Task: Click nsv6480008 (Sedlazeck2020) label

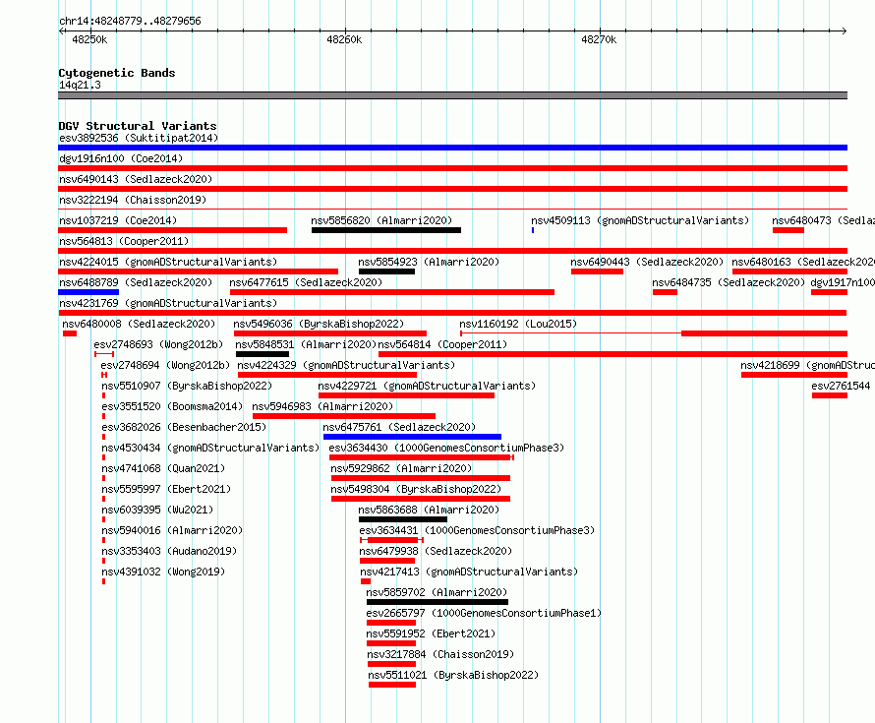Action: pyautogui.click(x=139, y=324)
